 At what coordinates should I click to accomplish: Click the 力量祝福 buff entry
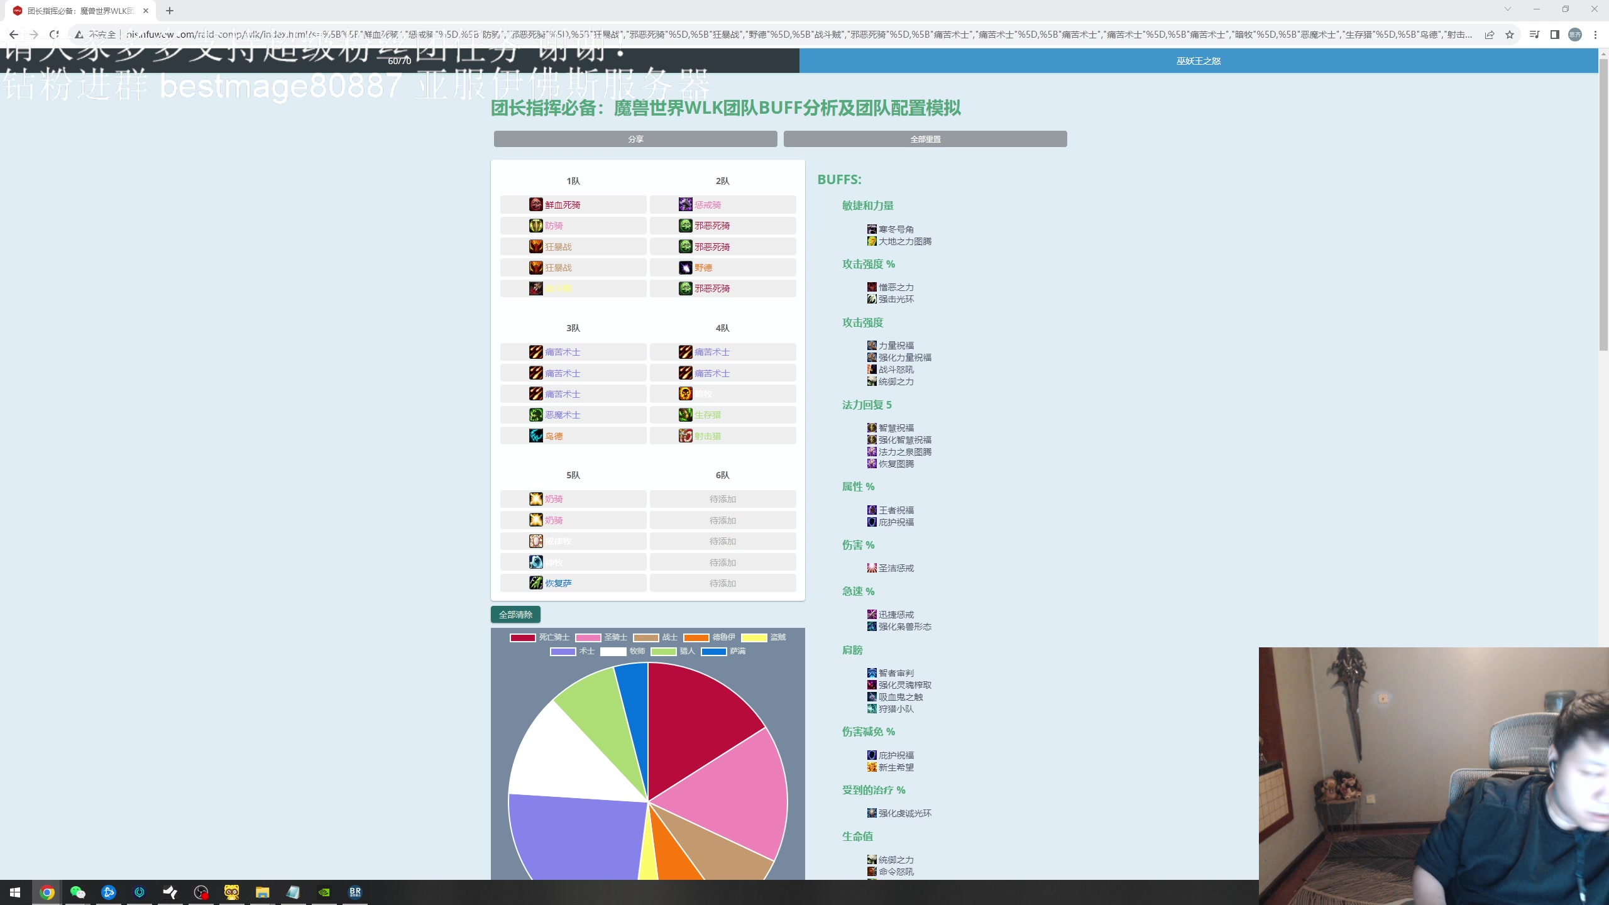coord(891,346)
